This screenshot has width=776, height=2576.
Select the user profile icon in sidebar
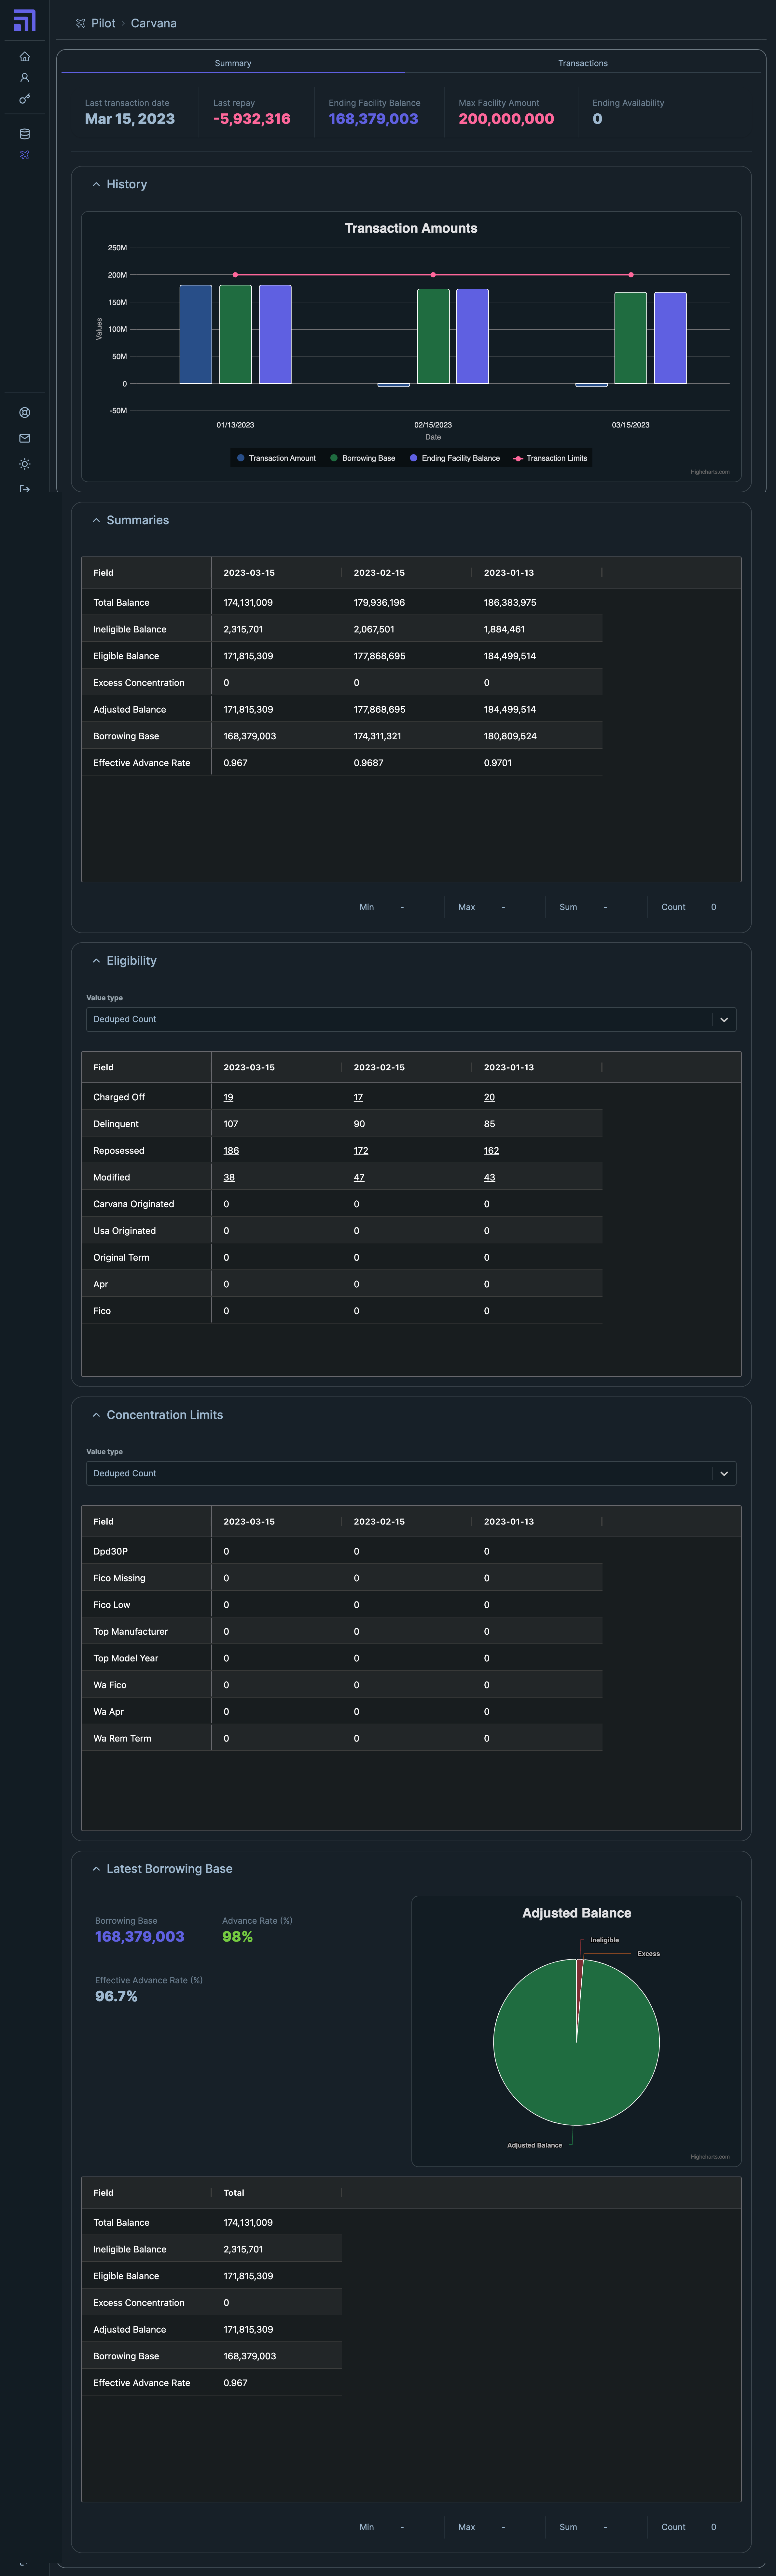[x=25, y=78]
